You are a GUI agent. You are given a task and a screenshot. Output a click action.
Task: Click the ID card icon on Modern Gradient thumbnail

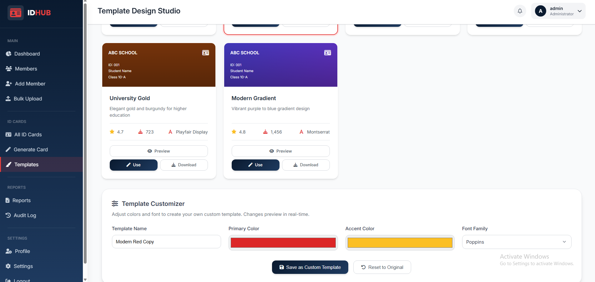[x=327, y=53]
